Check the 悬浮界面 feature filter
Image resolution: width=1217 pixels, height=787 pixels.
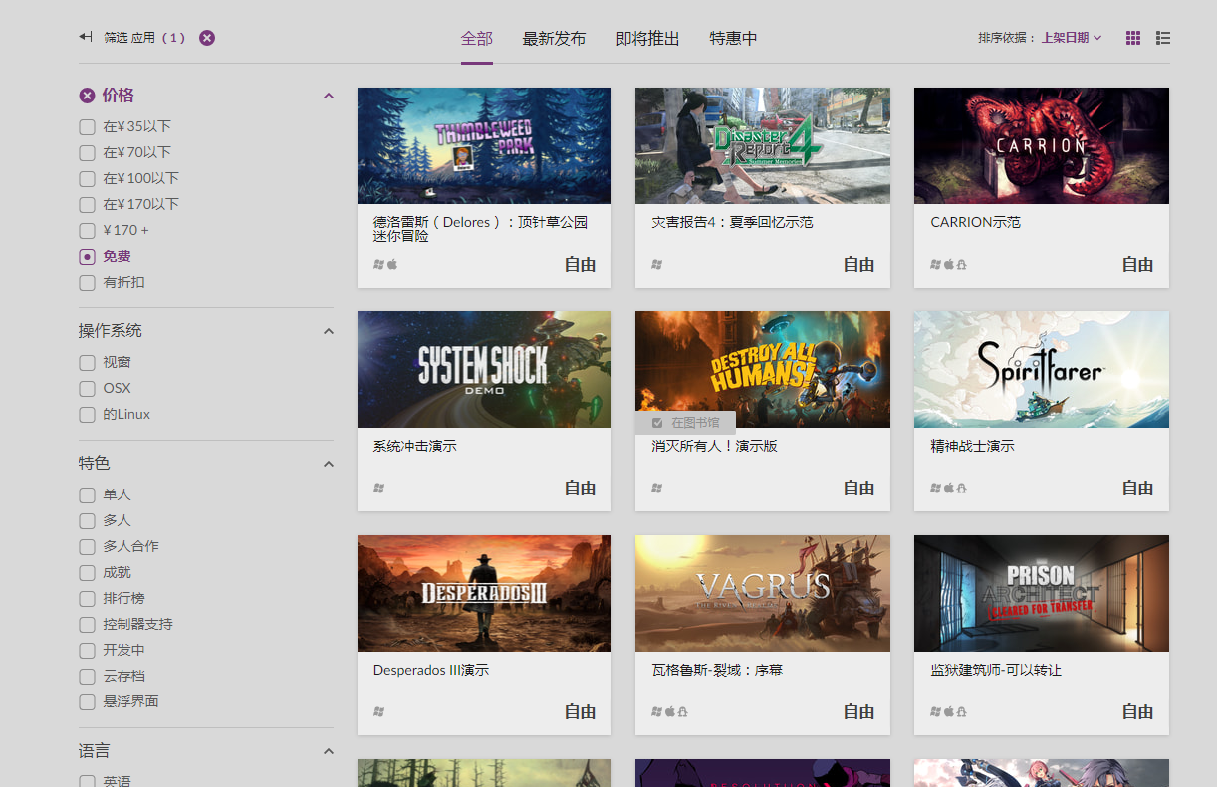(87, 701)
